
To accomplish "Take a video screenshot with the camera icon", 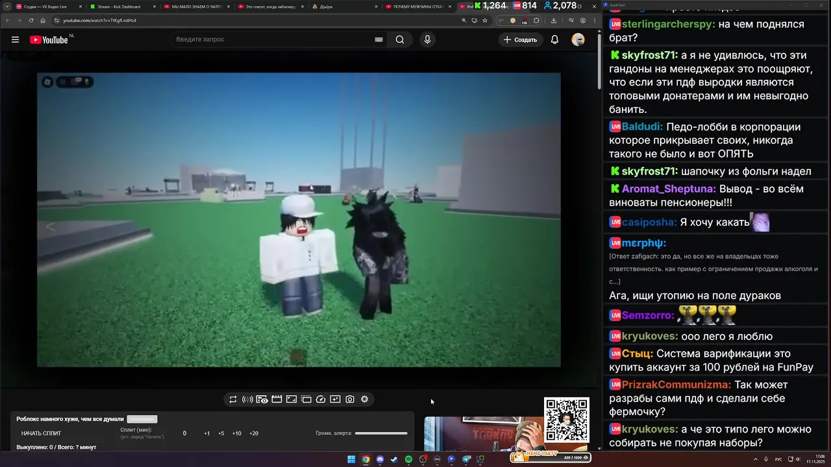I will point(350,400).
